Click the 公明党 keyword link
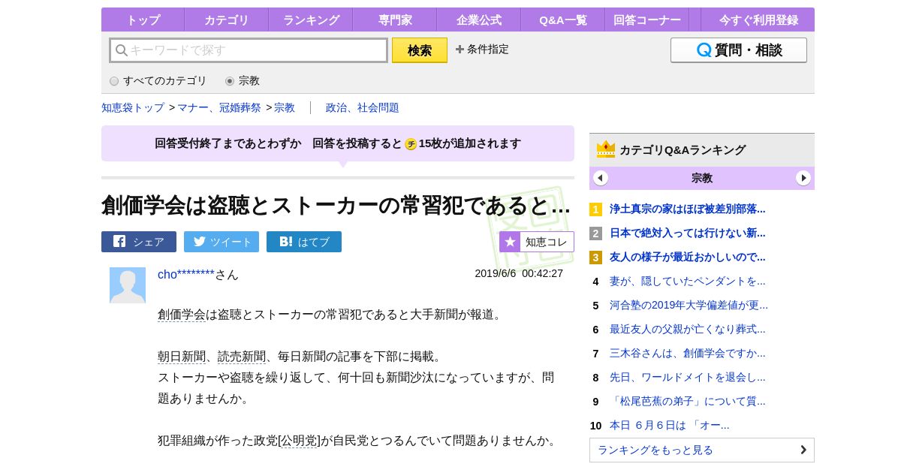901x473 pixels. click(x=300, y=441)
